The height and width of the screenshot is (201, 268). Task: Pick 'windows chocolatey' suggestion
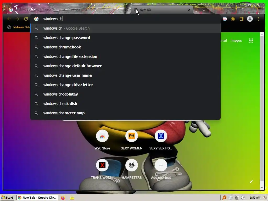point(125,94)
